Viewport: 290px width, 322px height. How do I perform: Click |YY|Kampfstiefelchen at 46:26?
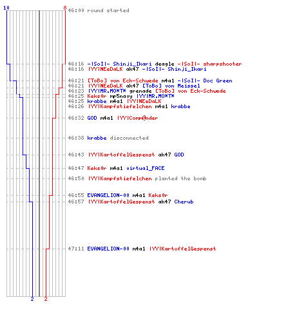119,106
